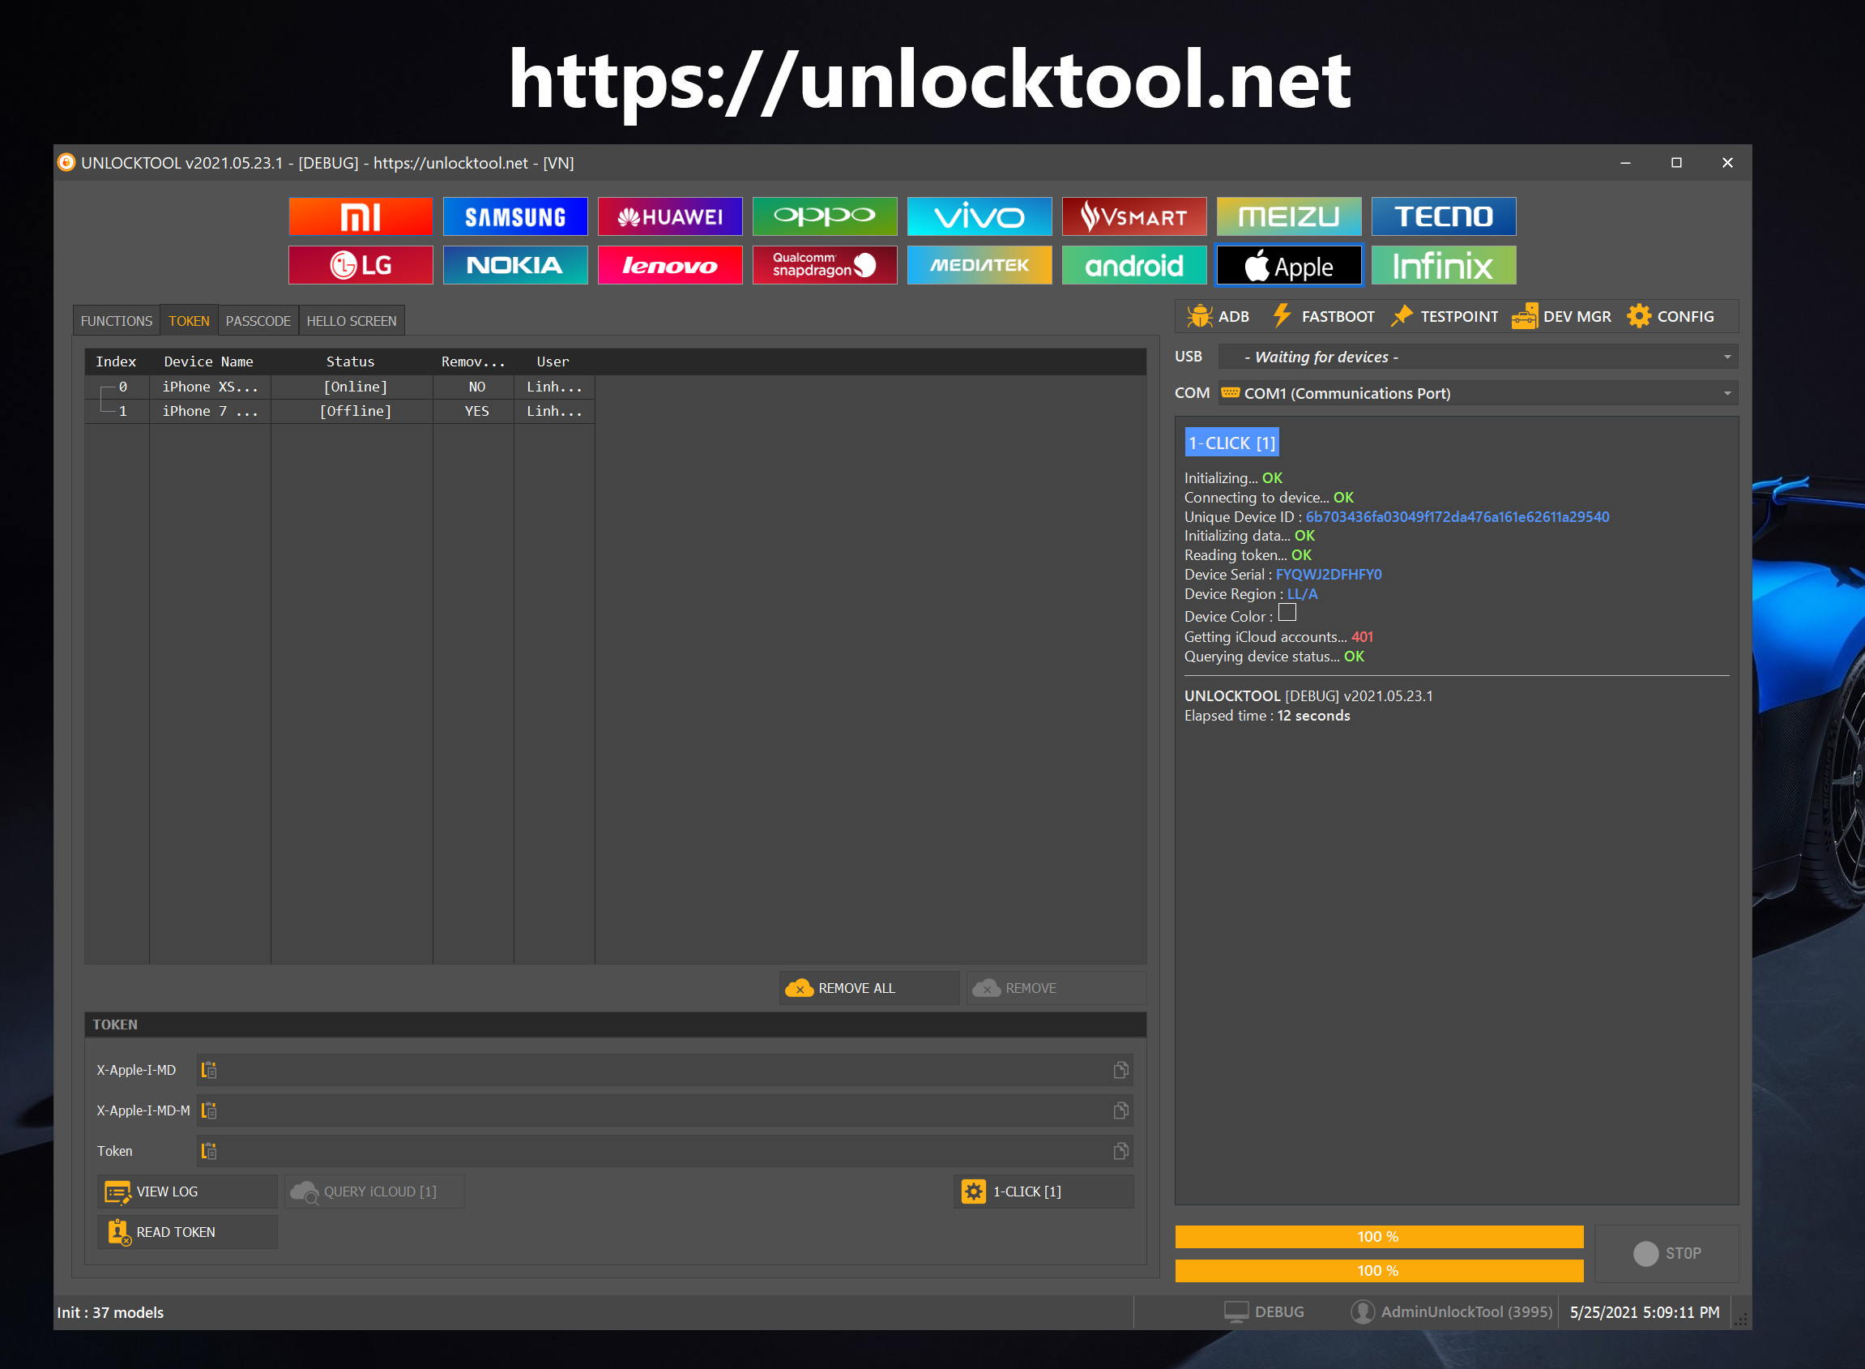The width and height of the screenshot is (1865, 1369).
Task: Click the Device Region LL/A value
Action: [x=1302, y=594]
